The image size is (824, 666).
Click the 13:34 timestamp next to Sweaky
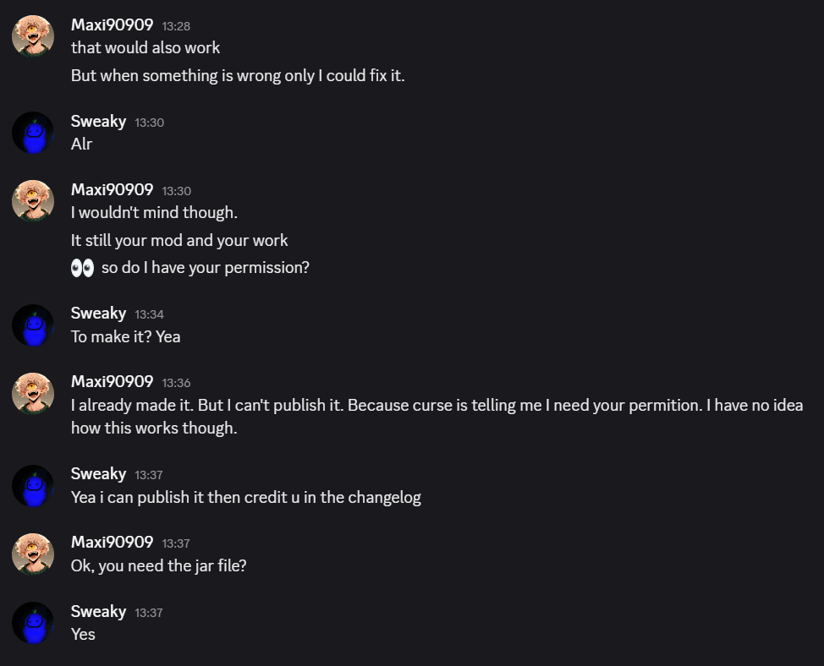(x=149, y=314)
